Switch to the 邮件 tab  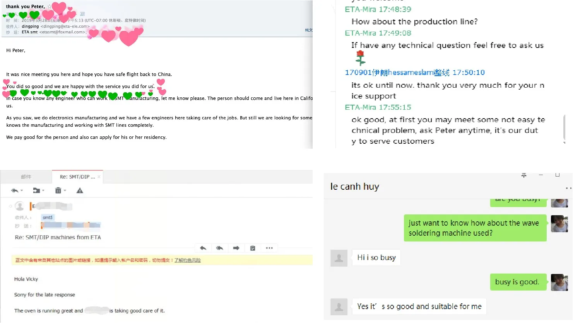point(26,177)
